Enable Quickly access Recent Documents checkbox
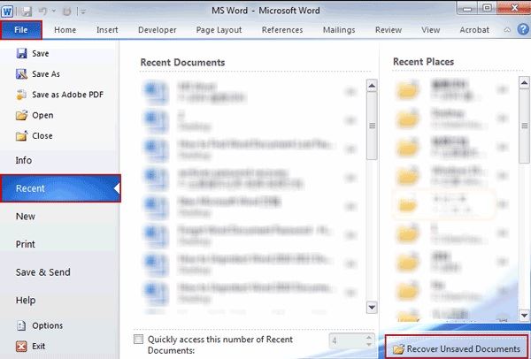531x359 pixels. [x=139, y=339]
